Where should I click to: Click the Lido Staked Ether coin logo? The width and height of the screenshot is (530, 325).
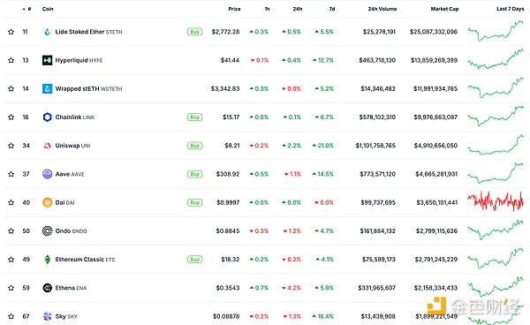click(48, 32)
